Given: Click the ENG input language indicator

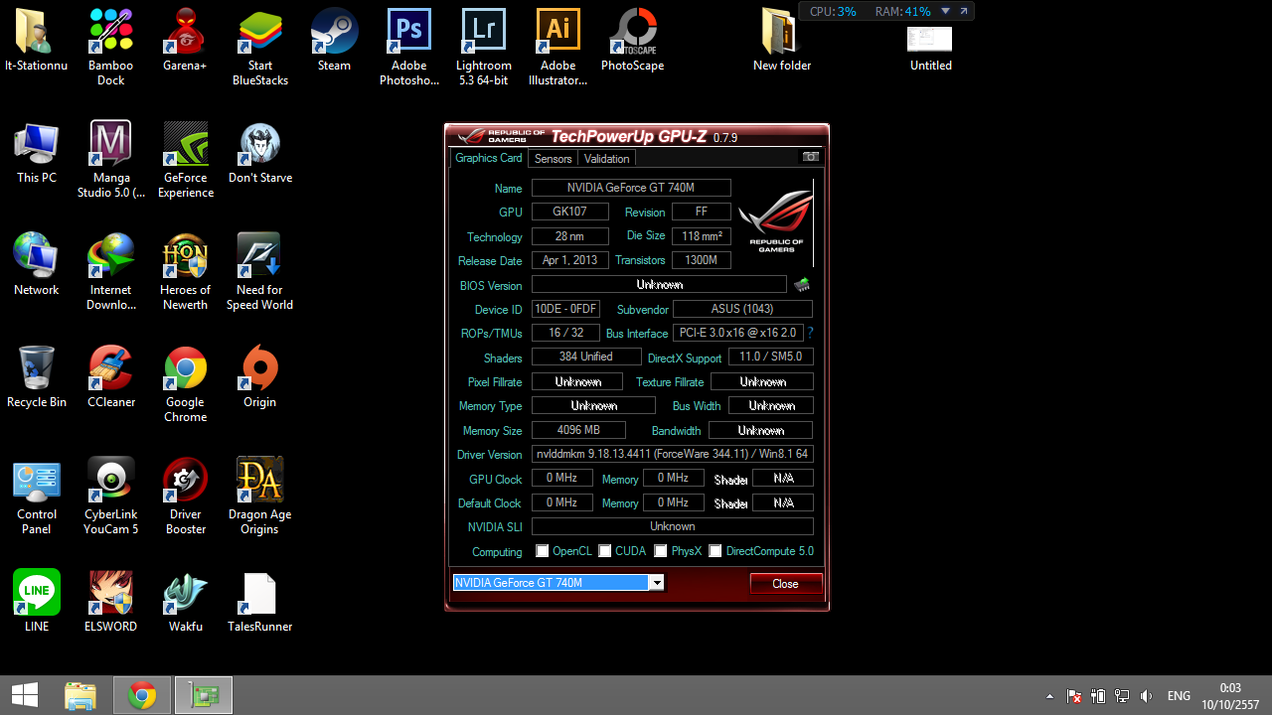Looking at the screenshot, I should click(1179, 696).
